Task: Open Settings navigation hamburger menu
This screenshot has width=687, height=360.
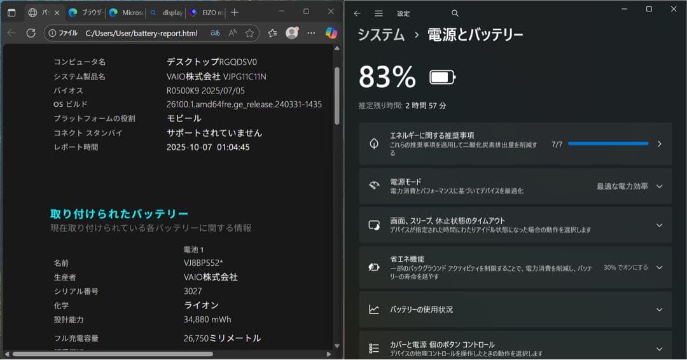Action: (x=378, y=13)
